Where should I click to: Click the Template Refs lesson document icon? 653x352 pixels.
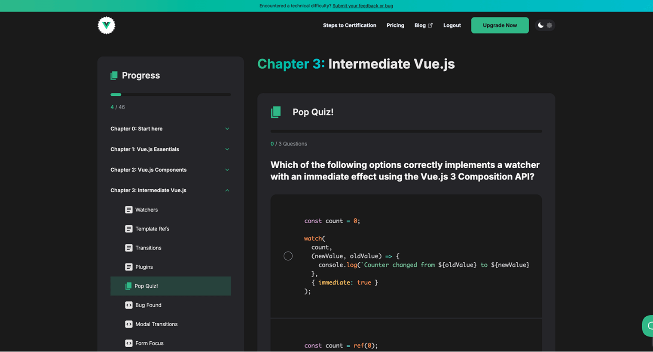coord(129,229)
